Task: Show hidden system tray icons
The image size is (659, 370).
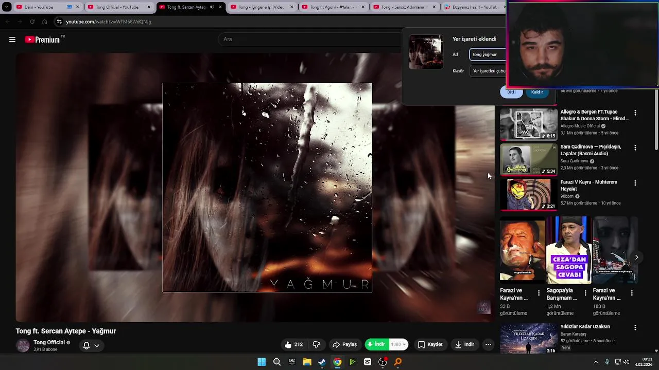Action: (596, 362)
